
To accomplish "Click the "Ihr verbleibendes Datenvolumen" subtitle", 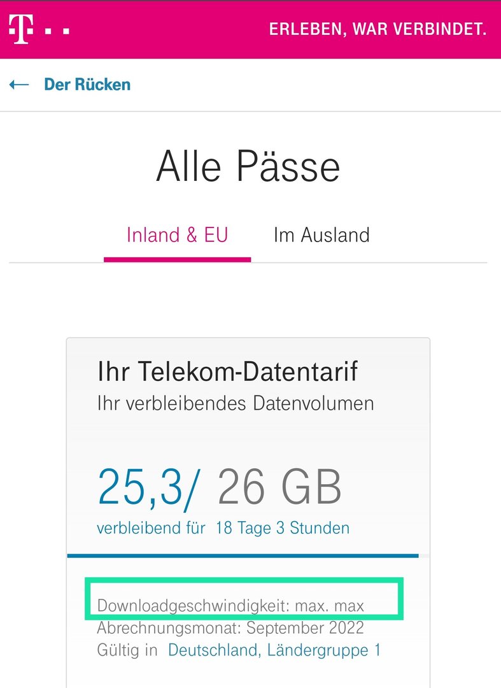I will point(235,403).
